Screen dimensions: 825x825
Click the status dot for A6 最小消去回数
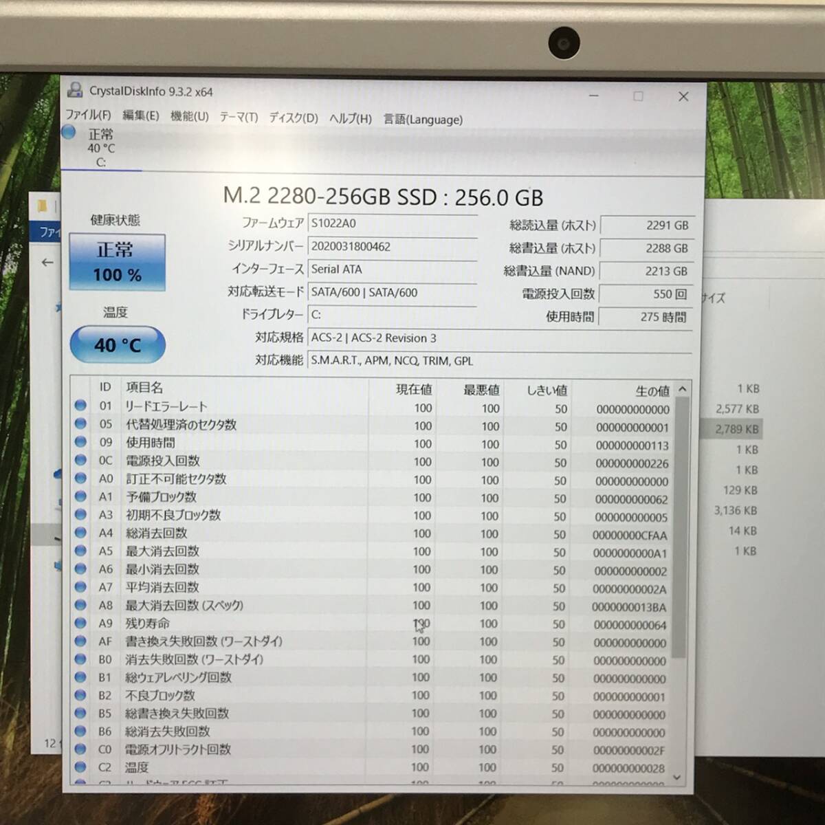click(x=80, y=569)
